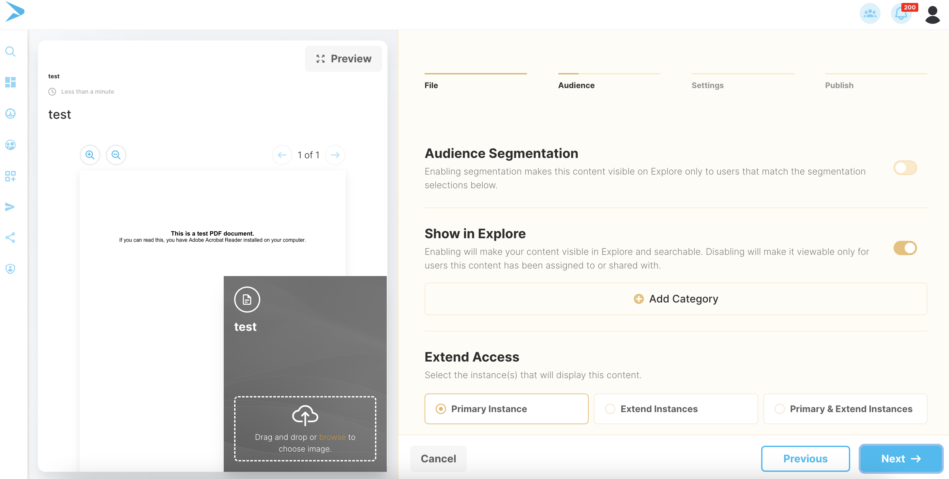Select Primary Instance radio option
This screenshot has height=479, width=949.
tap(506, 409)
